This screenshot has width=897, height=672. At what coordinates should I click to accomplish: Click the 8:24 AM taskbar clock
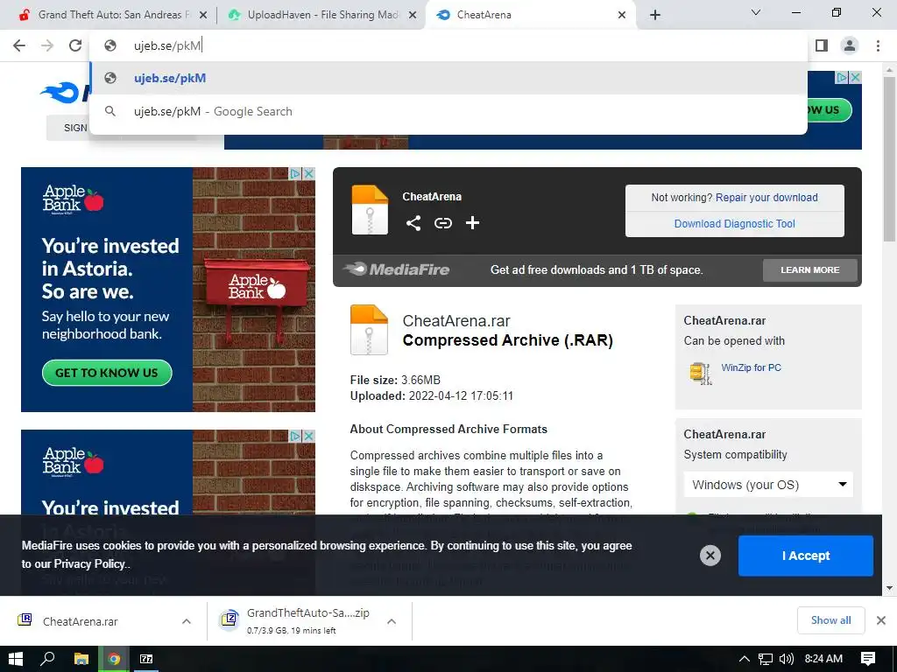[823, 659]
